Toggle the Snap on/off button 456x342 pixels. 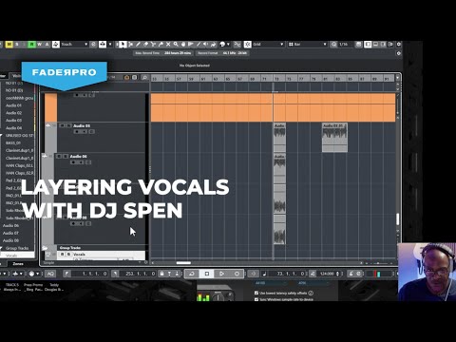click(x=248, y=45)
